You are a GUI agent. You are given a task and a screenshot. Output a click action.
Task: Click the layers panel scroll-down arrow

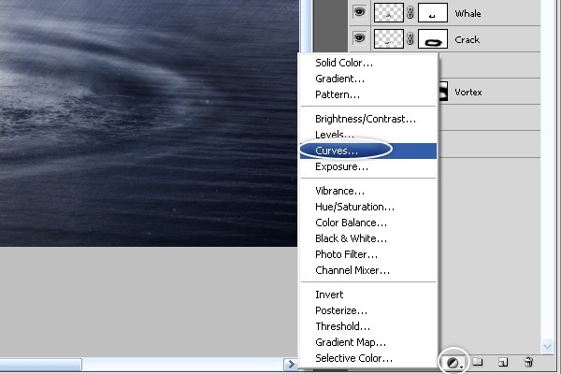point(547,346)
